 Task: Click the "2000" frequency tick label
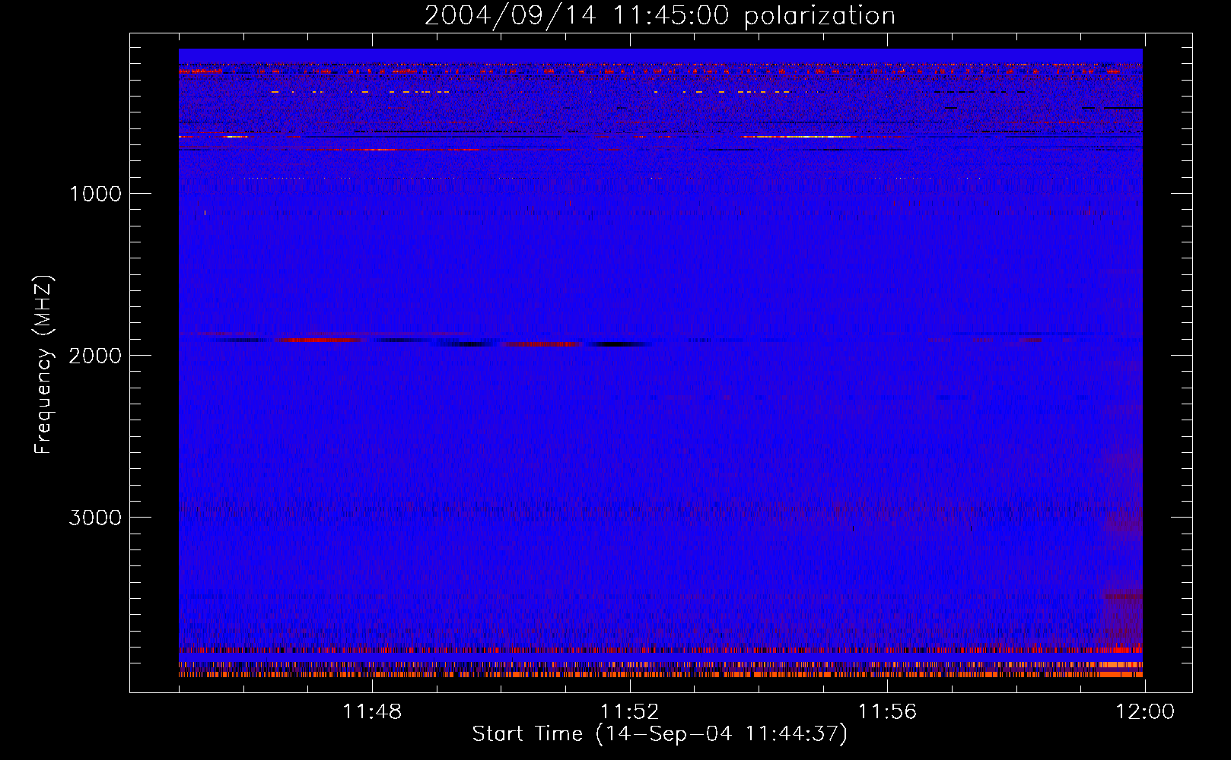[x=95, y=356]
